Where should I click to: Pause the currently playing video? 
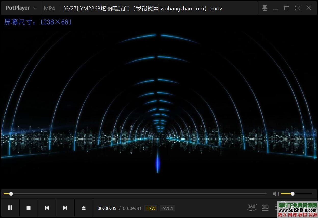[10, 208]
